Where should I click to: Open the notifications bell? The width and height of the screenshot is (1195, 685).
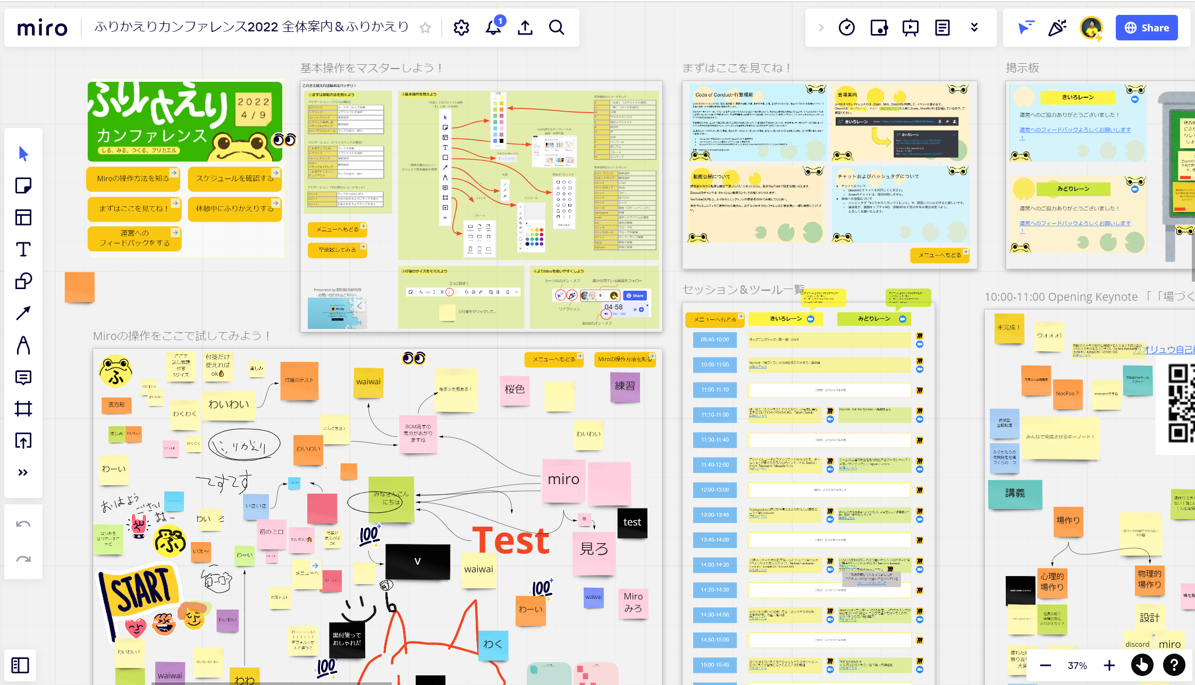[x=493, y=28]
